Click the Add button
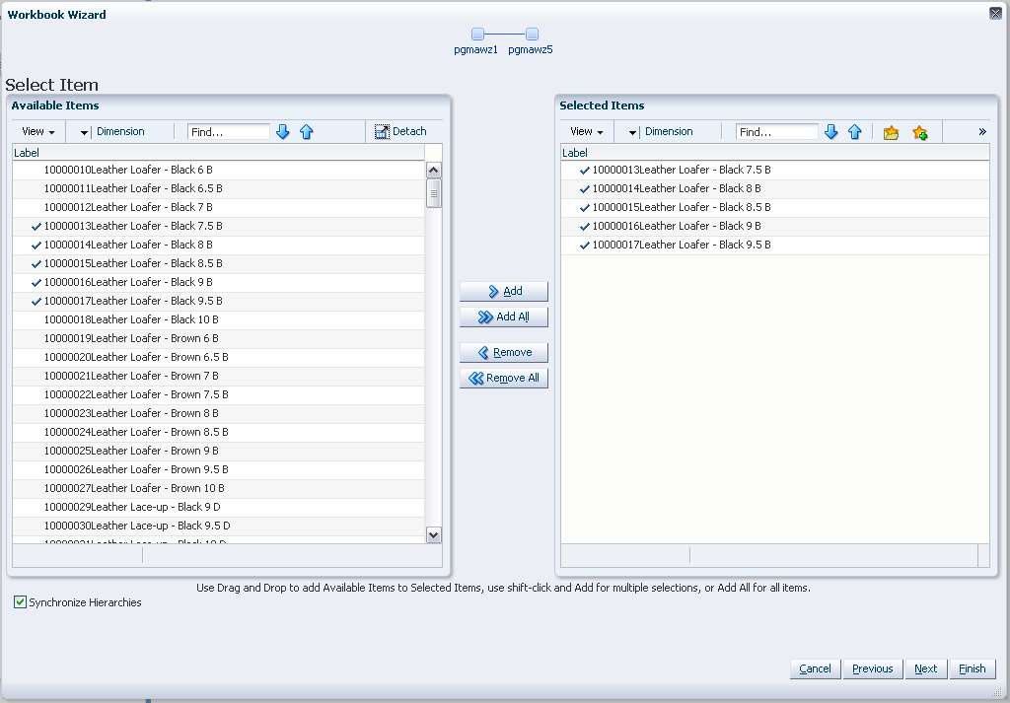Image resolution: width=1010 pixels, height=703 pixels. click(x=504, y=291)
